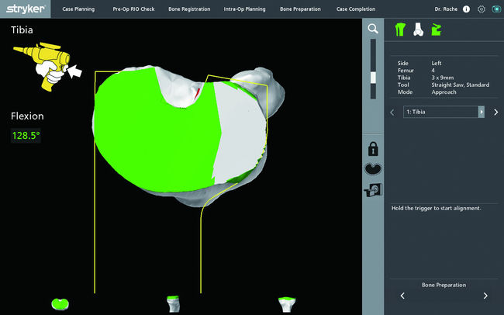Select the Bone Preparation tab
Viewport: 504px width, 315px height.
point(300,9)
